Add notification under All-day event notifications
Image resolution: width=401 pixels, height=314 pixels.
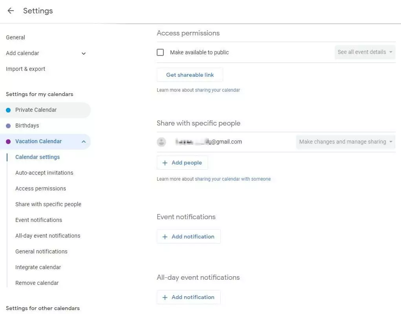click(x=189, y=297)
